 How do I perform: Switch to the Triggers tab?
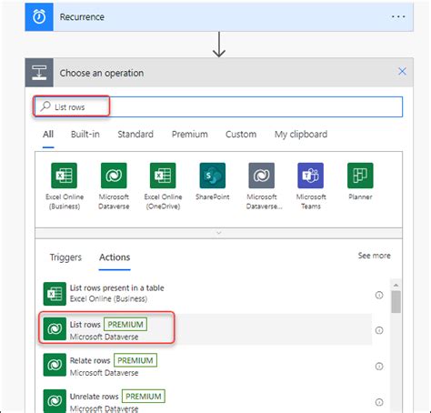(x=65, y=257)
